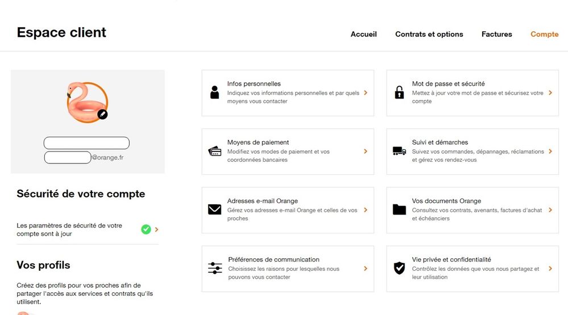
Task: Click the shield icon for Vie privée
Action: [x=400, y=268]
